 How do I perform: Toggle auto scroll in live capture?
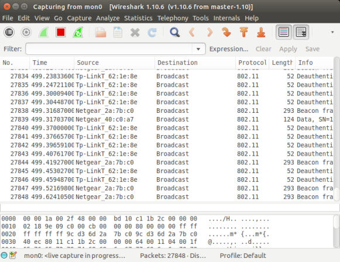(x=301, y=32)
